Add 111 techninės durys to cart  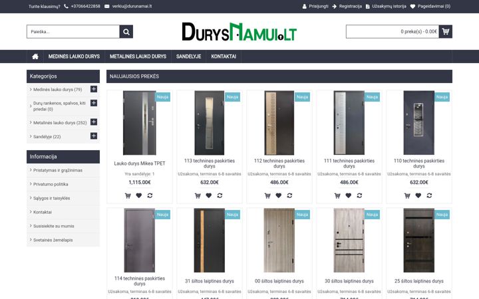click(x=337, y=195)
